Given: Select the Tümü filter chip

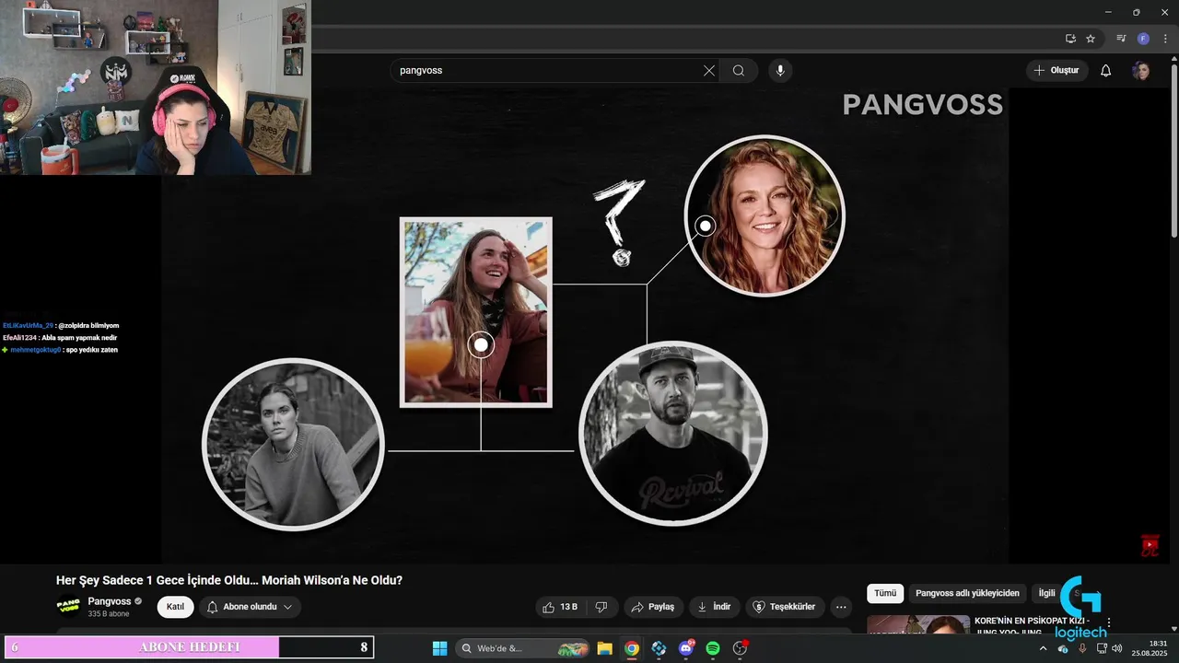Looking at the screenshot, I should (885, 593).
